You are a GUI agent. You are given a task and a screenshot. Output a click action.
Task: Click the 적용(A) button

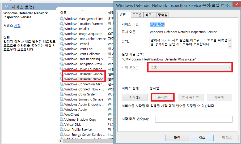[227, 138]
